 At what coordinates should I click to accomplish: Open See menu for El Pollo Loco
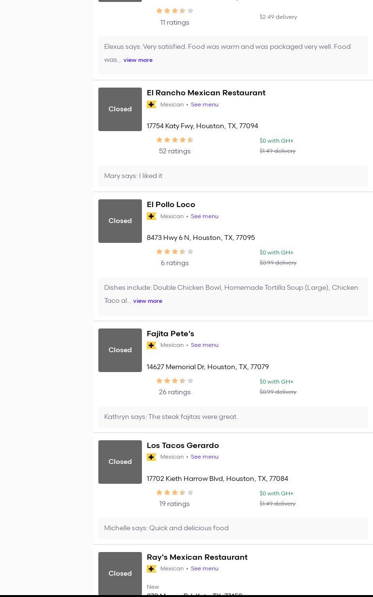point(204,216)
